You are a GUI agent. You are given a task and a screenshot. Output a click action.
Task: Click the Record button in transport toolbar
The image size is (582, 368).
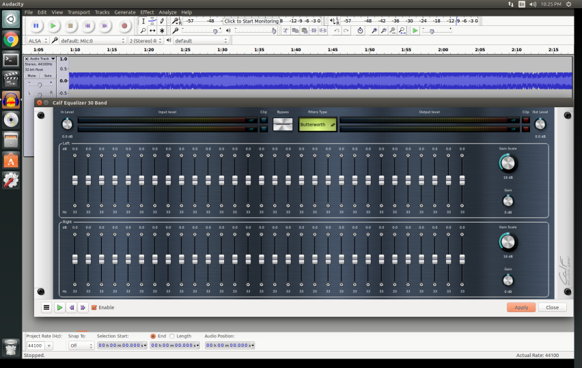[x=124, y=26]
